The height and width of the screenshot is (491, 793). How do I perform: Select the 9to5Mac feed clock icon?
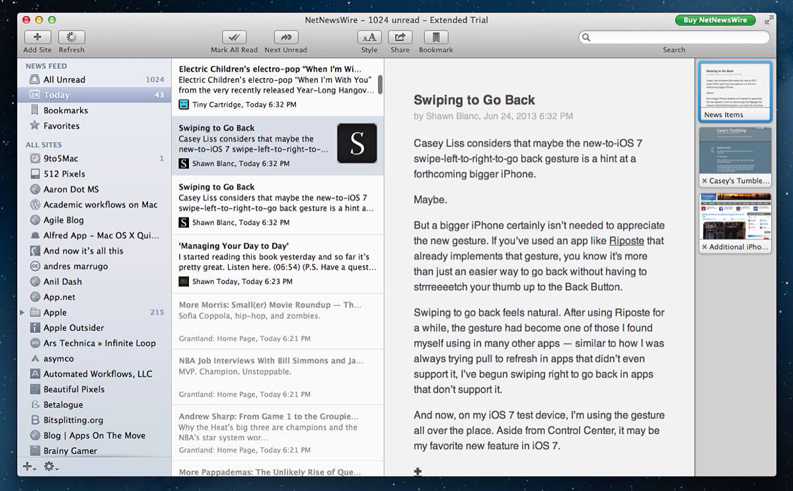tap(36, 159)
